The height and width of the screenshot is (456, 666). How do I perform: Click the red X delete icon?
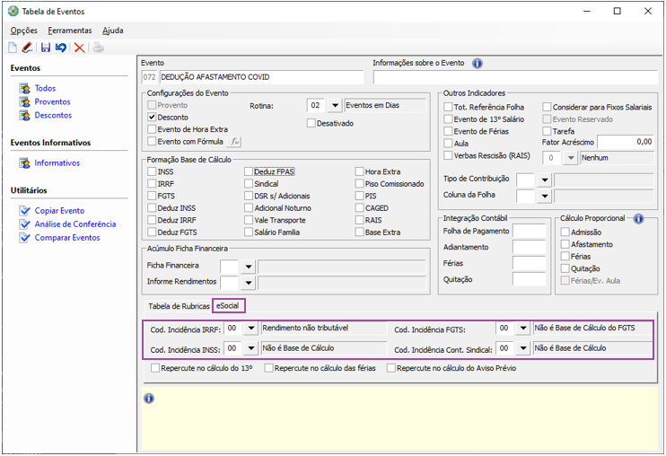point(79,48)
